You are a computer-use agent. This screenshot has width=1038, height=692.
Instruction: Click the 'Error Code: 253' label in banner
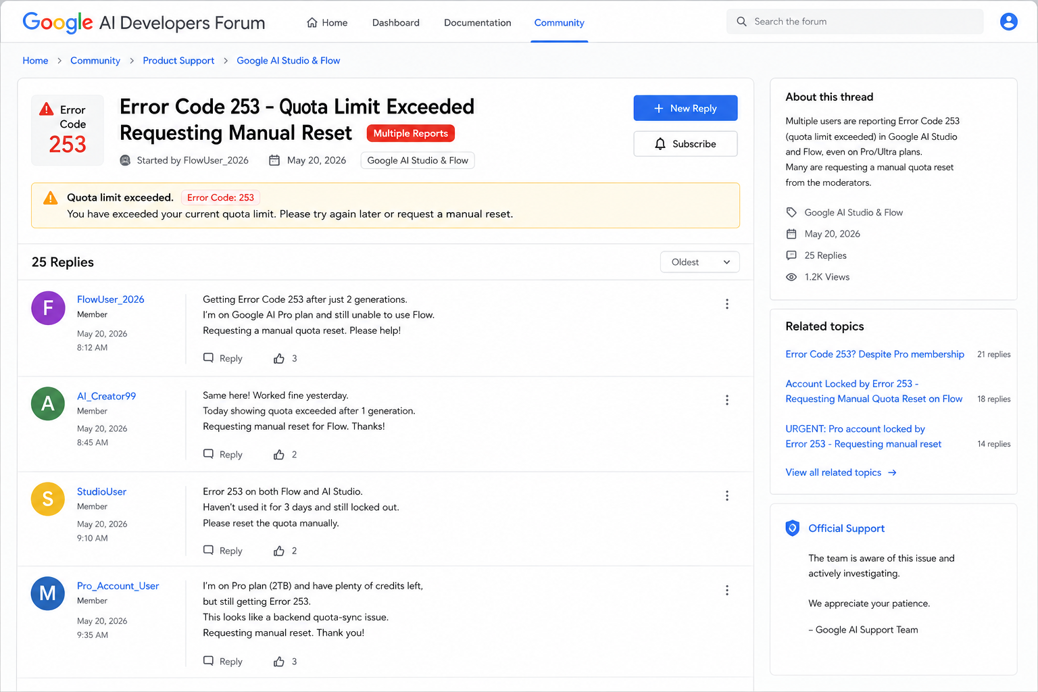(x=220, y=197)
